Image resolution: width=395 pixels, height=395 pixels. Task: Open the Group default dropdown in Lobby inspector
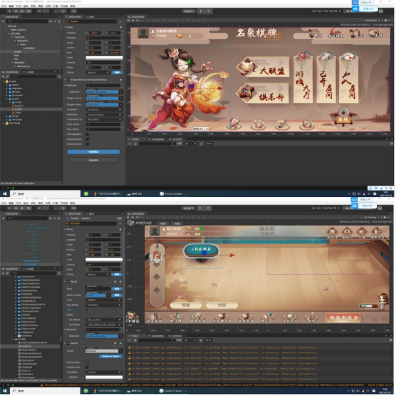click(97, 73)
